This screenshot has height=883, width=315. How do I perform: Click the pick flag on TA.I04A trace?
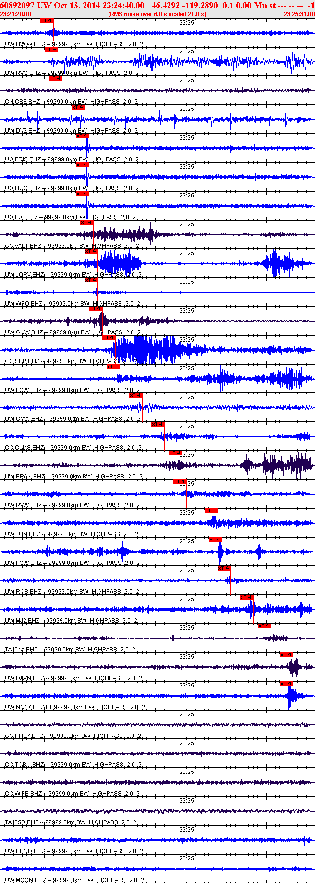(x=264, y=626)
